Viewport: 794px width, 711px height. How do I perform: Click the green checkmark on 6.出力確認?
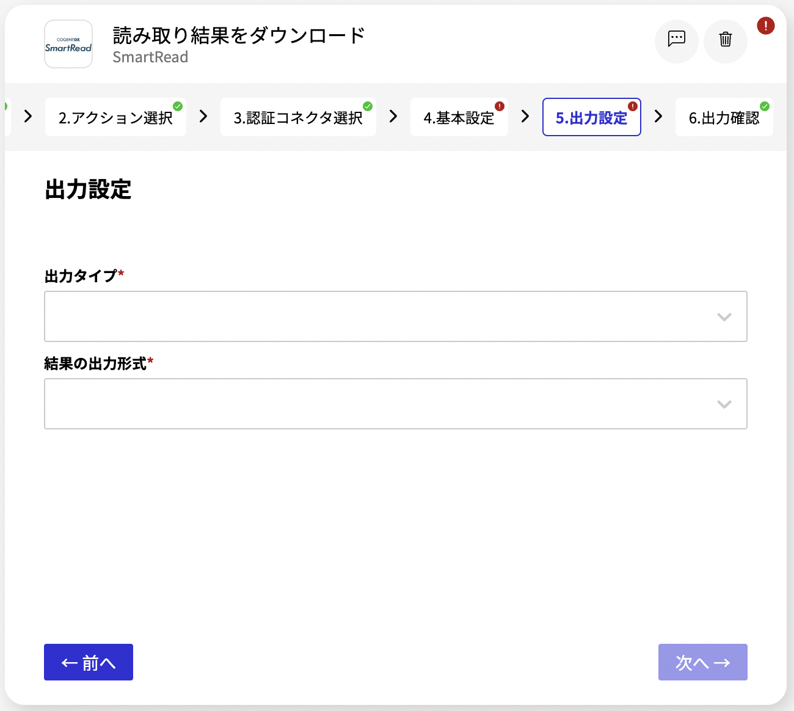(x=765, y=105)
